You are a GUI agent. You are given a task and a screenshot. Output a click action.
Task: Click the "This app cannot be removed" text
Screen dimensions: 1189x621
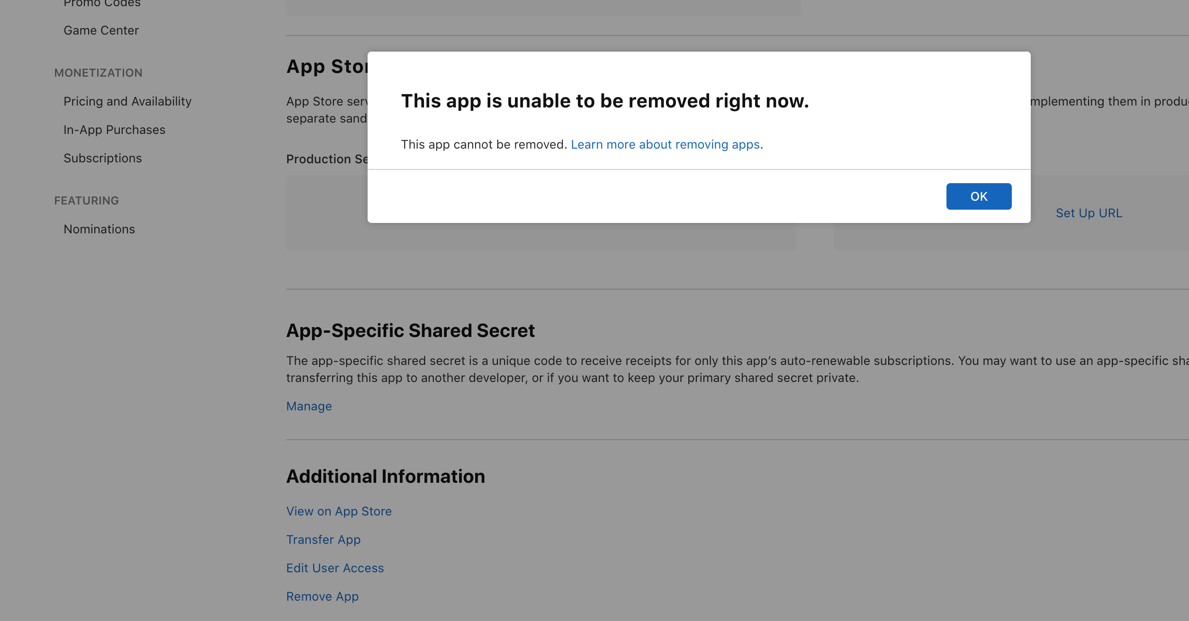click(x=483, y=144)
